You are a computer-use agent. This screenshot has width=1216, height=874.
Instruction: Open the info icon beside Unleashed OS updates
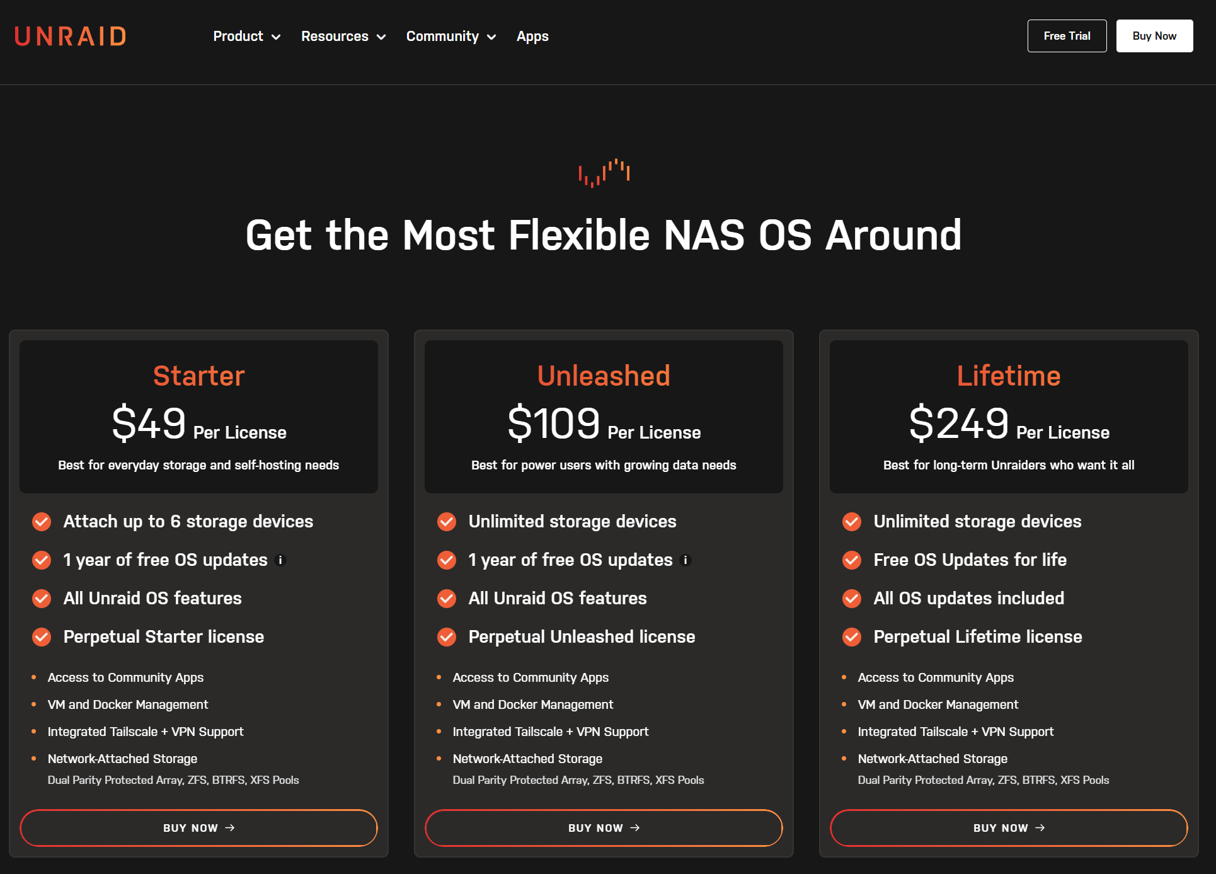tap(686, 560)
